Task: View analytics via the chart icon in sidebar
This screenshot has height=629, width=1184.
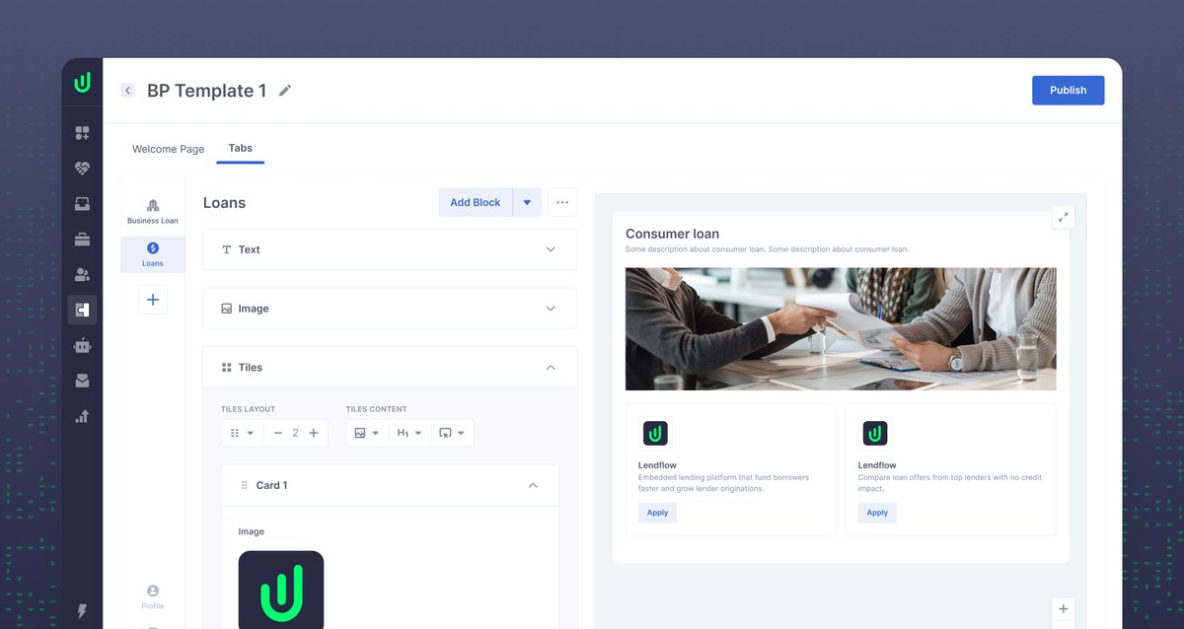Action: click(x=82, y=415)
